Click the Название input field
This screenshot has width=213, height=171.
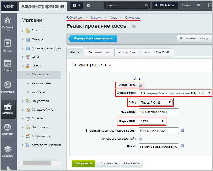point(159,112)
